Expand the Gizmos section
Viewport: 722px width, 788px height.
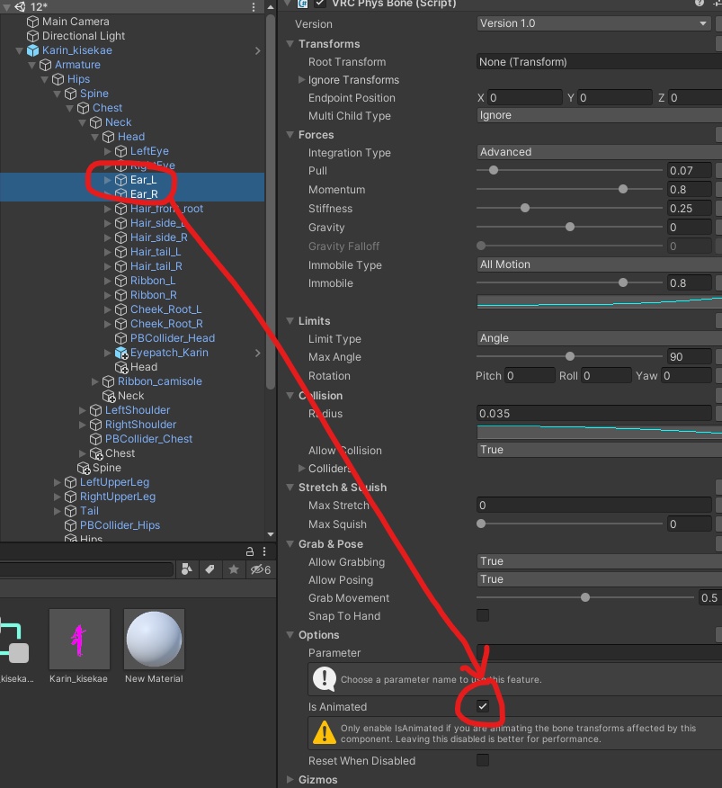(x=290, y=780)
